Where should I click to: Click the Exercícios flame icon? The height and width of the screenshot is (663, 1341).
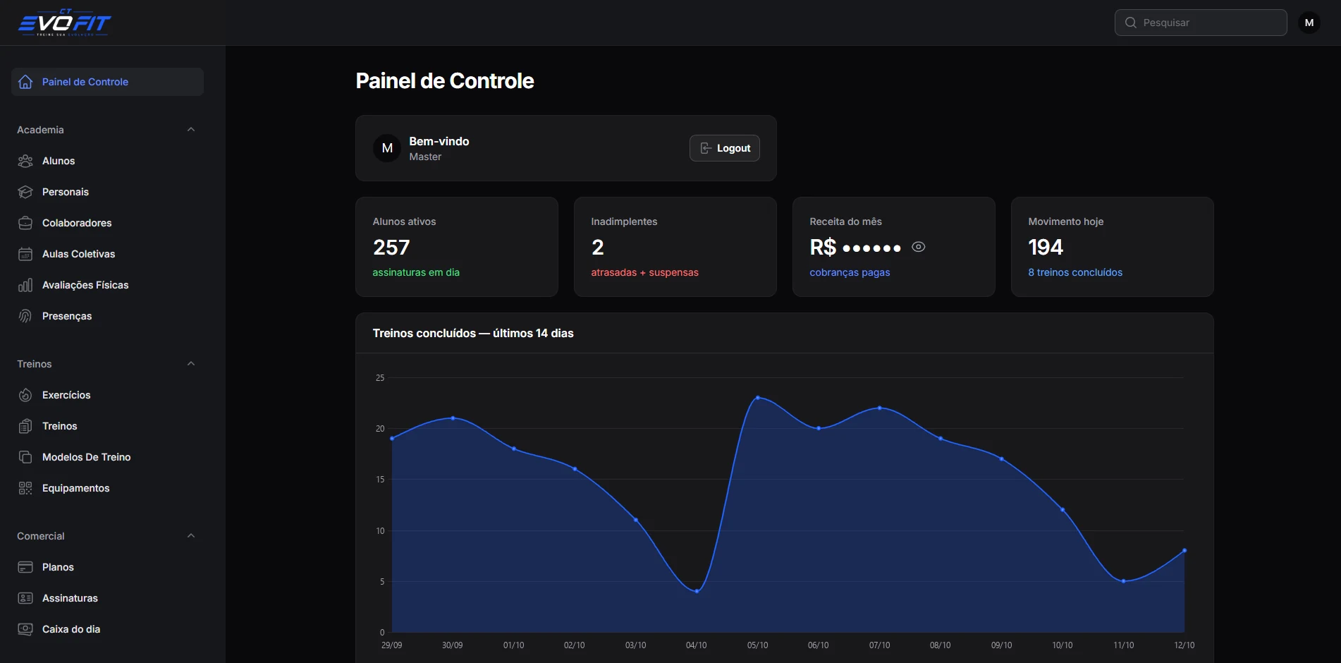coord(25,395)
